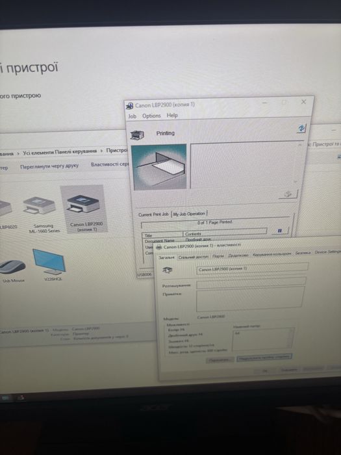
Task: Open the Безпека tab
Action: (303, 253)
